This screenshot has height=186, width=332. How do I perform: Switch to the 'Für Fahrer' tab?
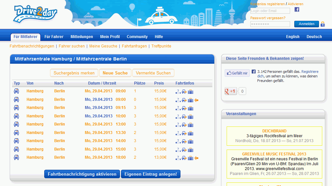tap(54, 37)
